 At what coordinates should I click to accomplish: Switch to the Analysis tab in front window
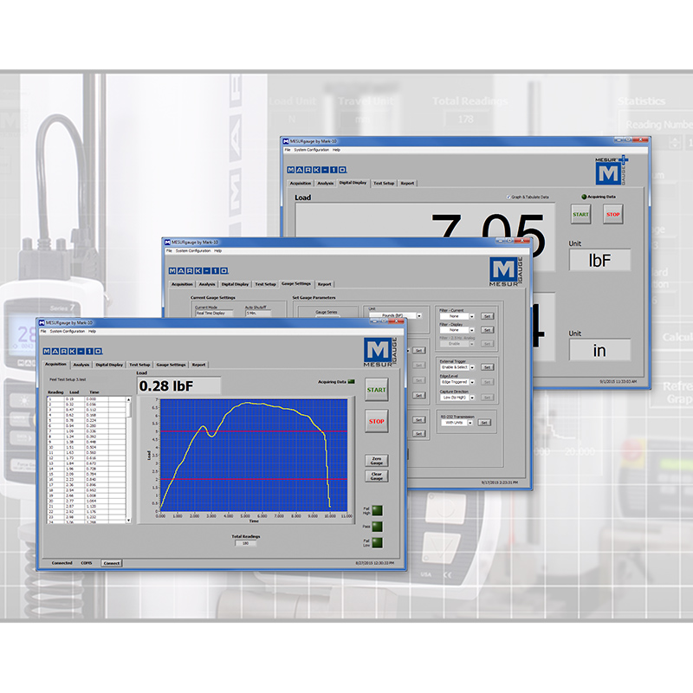coord(81,365)
